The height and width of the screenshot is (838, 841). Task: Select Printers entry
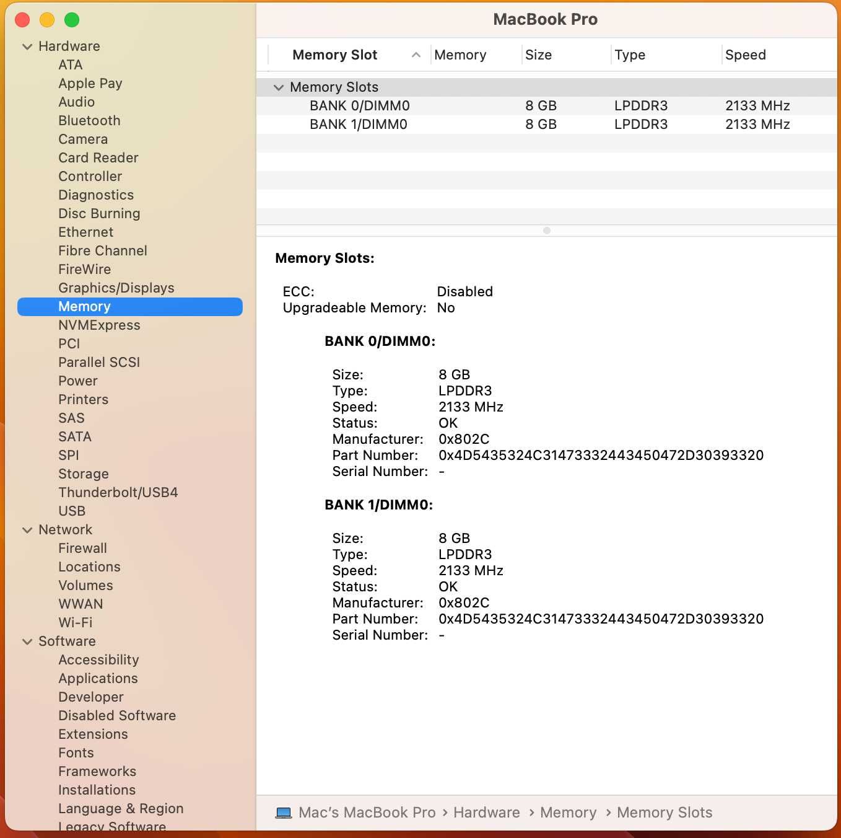coord(84,400)
